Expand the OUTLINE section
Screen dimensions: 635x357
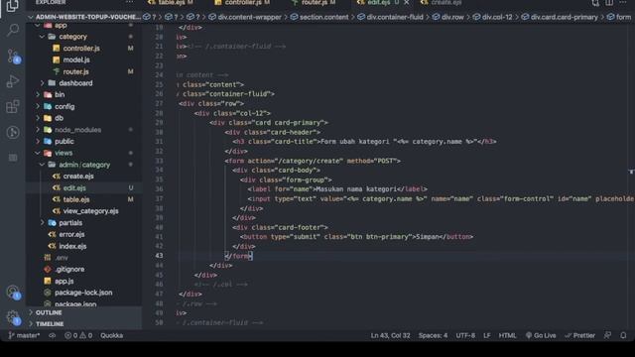tap(49, 312)
